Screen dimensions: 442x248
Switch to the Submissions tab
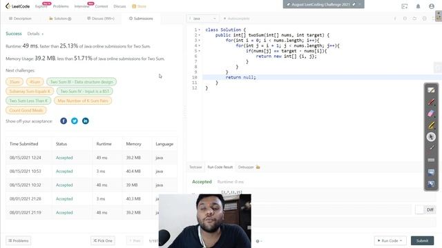click(x=141, y=19)
